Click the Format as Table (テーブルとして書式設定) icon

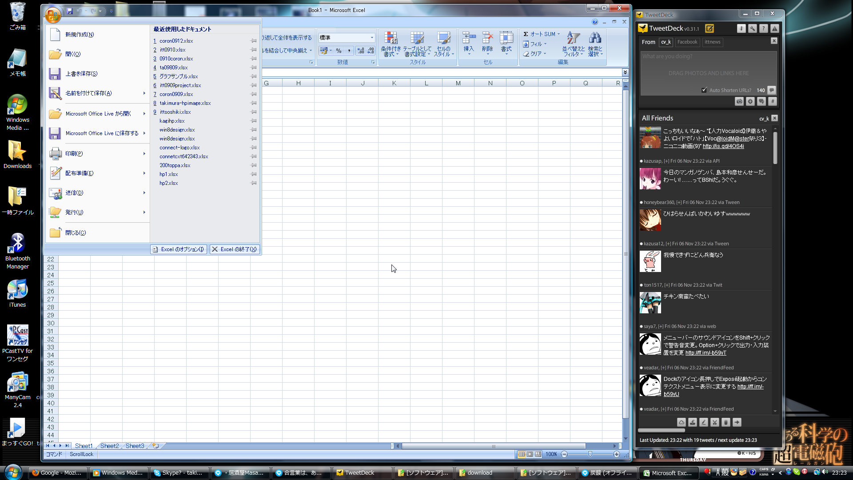click(417, 44)
